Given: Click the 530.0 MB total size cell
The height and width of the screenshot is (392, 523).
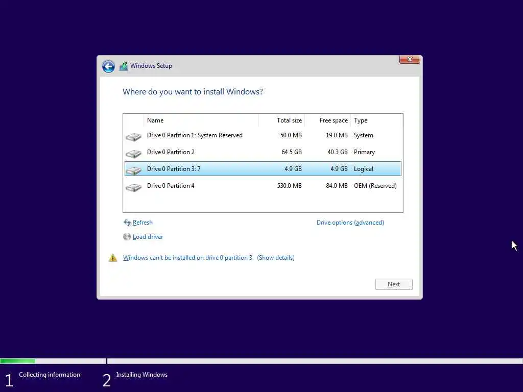Looking at the screenshot, I should pyautogui.click(x=289, y=186).
